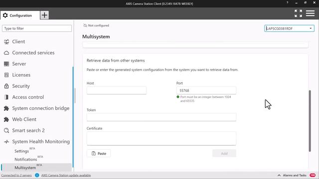Image resolution: width=319 pixels, height=179 pixels.
Task: Click the Certificate text area
Action: click(161, 138)
